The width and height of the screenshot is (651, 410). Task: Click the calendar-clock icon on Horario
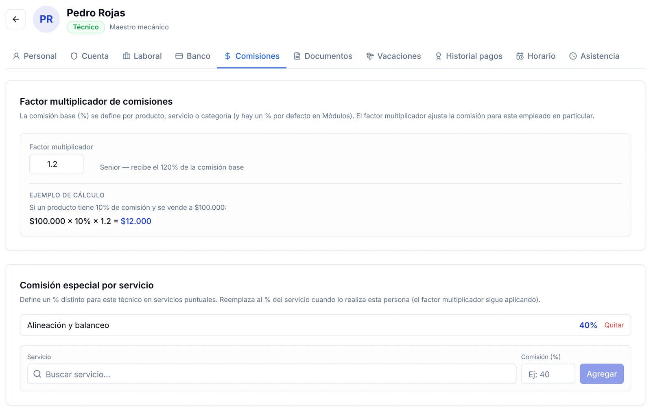point(520,56)
